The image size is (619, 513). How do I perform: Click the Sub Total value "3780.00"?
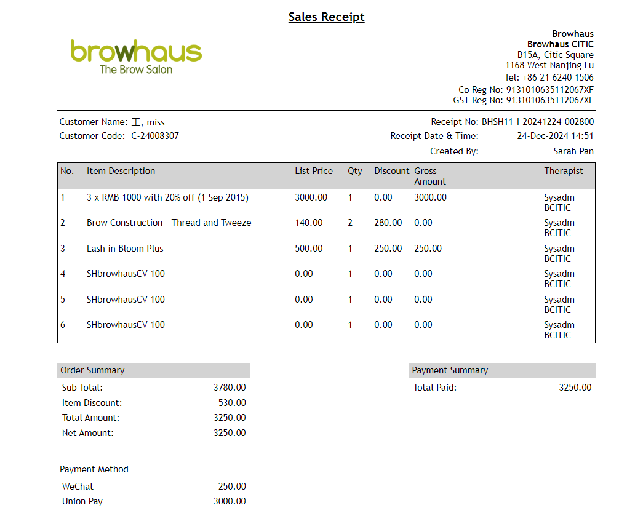tap(230, 388)
